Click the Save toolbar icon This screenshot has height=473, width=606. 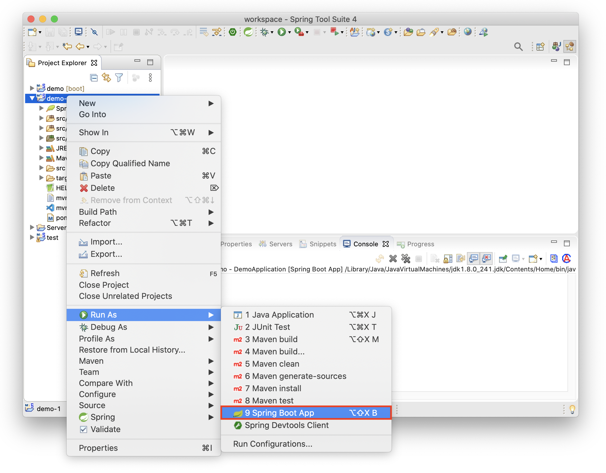click(x=50, y=32)
